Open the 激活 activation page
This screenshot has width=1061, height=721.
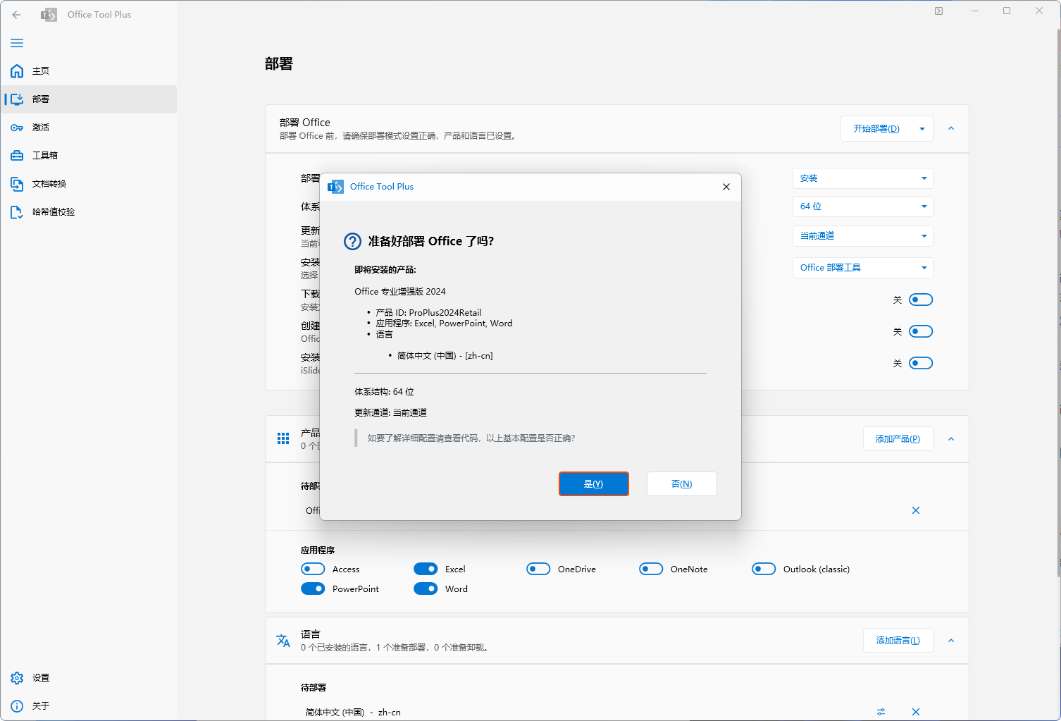click(89, 128)
